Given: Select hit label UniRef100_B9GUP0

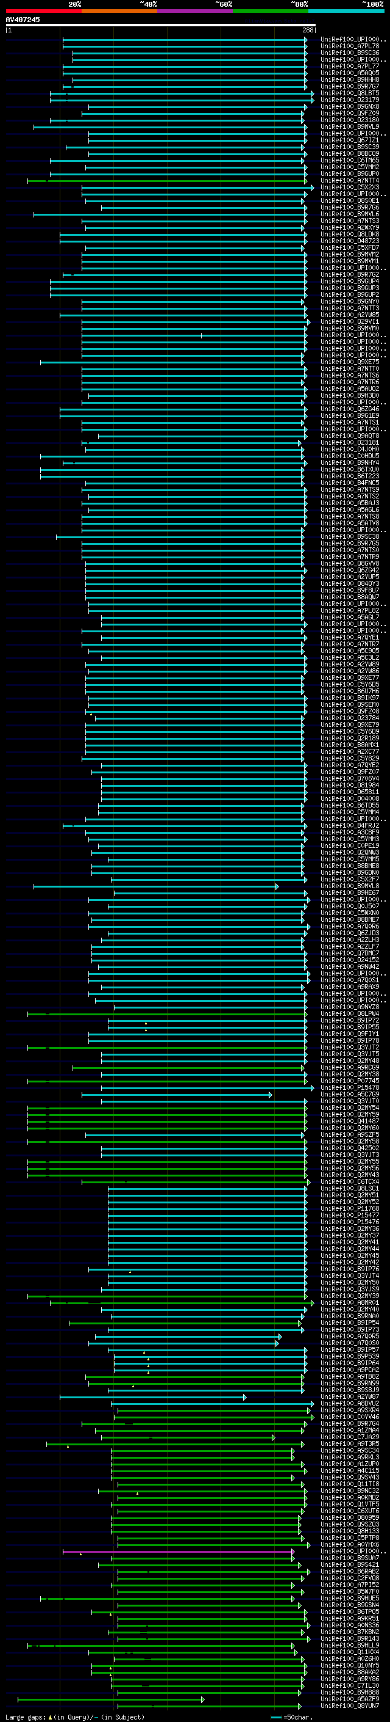Looking at the screenshot, I should pos(350,175).
